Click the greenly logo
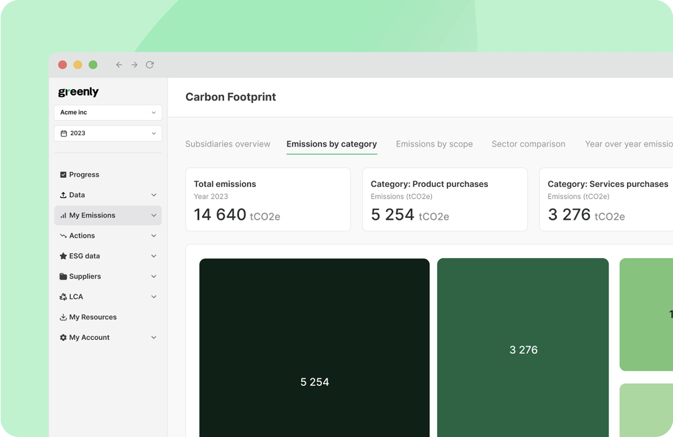673x437 pixels. (78, 92)
